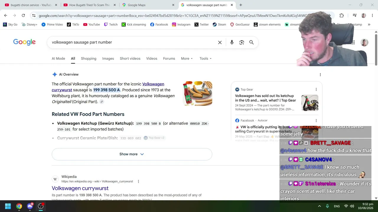Open the source link icon after Original Part

point(102,102)
